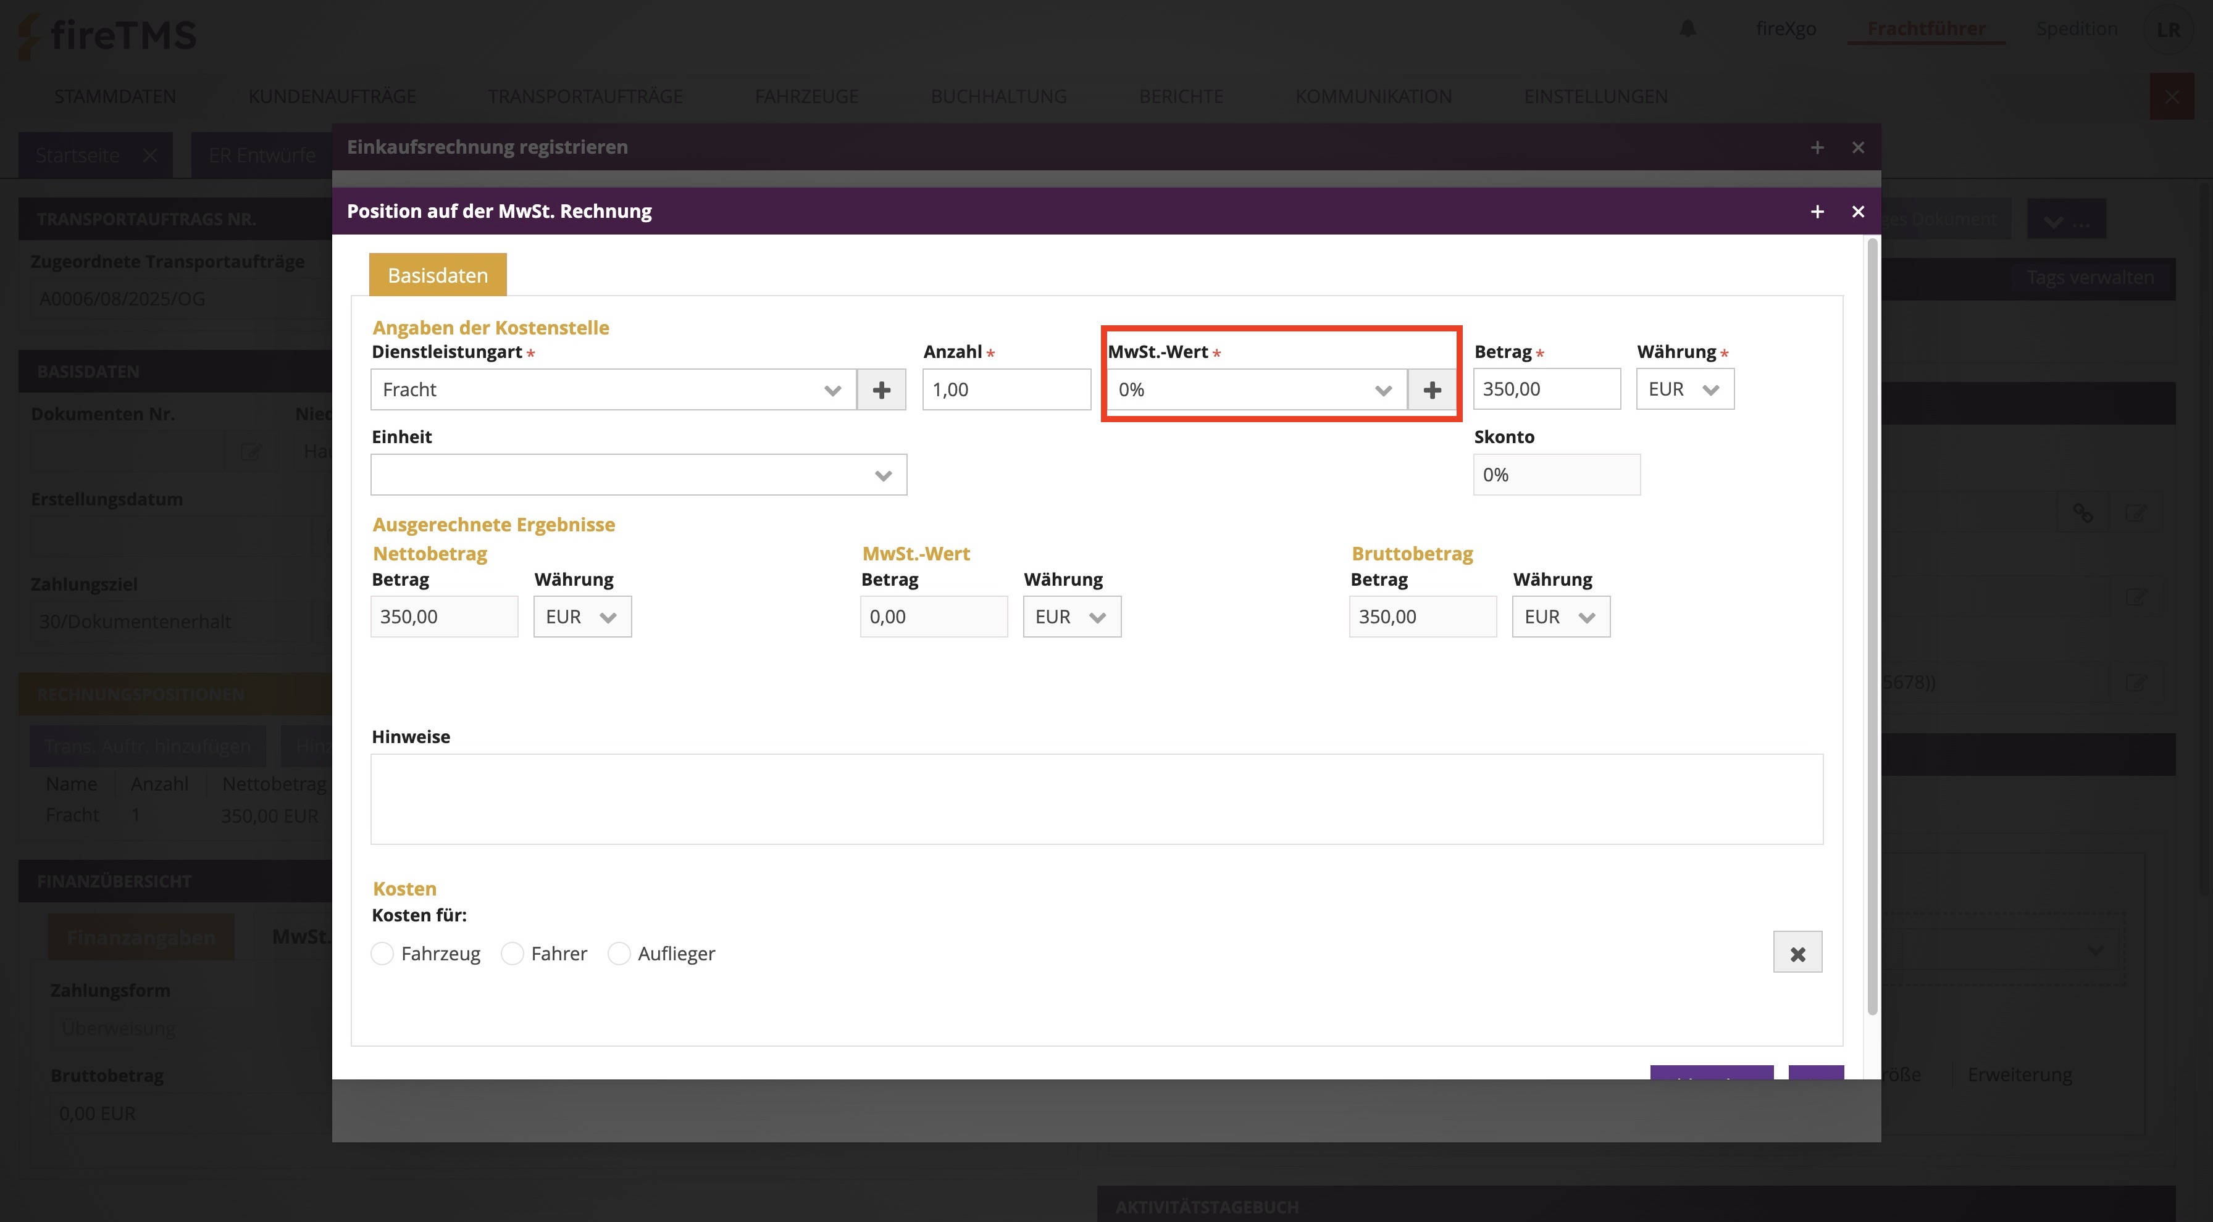The height and width of the screenshot is (1222, 2213).
Task: Open the TRANSPORTAUFTRÄGE menu
Action: 585,96
